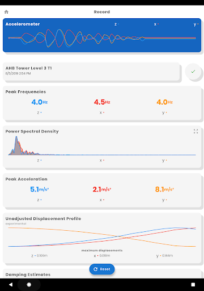Toggle y series in Accelerometer legend
Screen dimensions: 204x291
click(196, 24)
